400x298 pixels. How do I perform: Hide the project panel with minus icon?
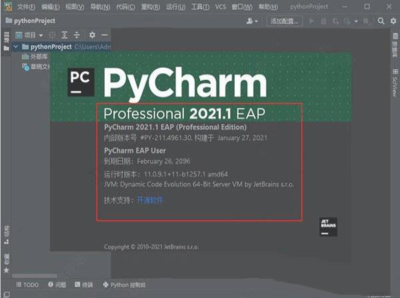(104, 35)
